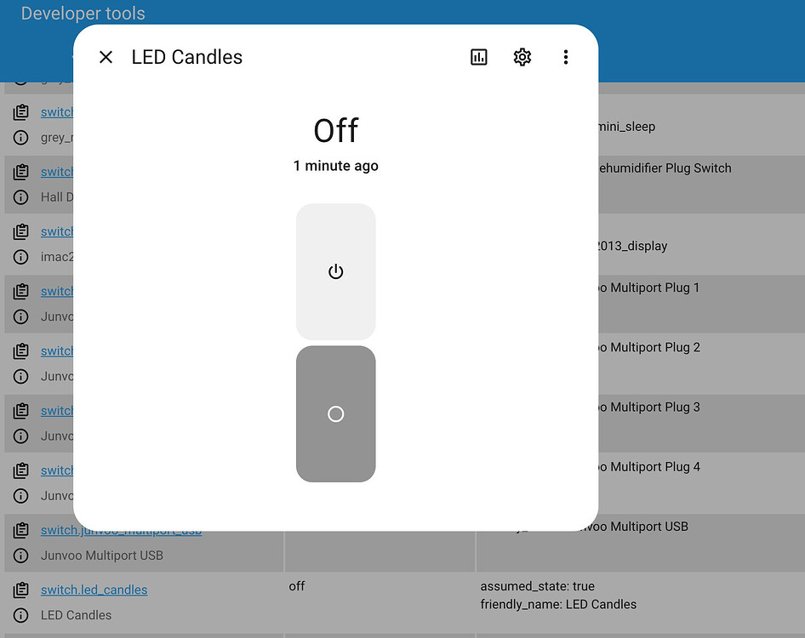Open the entity settings dropdown via gear
805x638 pixels.
pyautogui.click(x=522, y=57)
